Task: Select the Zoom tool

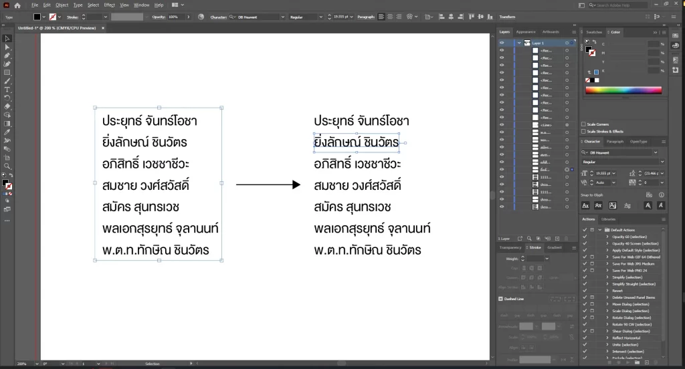Action: point(7,166)
